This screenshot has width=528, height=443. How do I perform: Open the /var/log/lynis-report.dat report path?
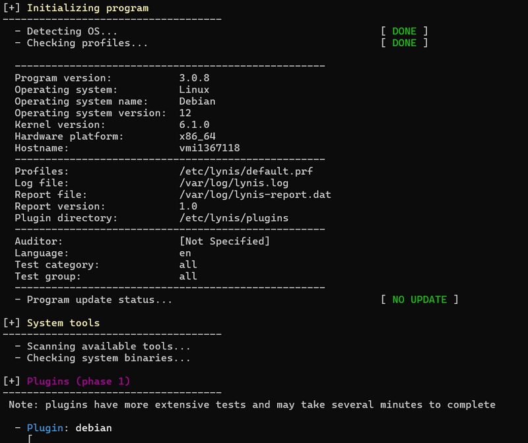255,195
